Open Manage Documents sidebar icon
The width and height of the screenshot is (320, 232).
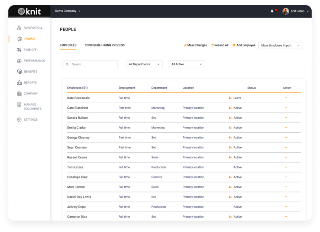pos(18,104)
